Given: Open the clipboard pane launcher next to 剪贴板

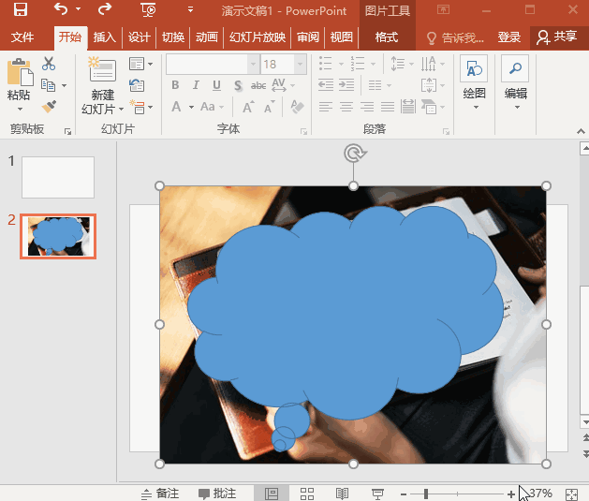Looking at the screenshot, I should click(x=67, y=131).
